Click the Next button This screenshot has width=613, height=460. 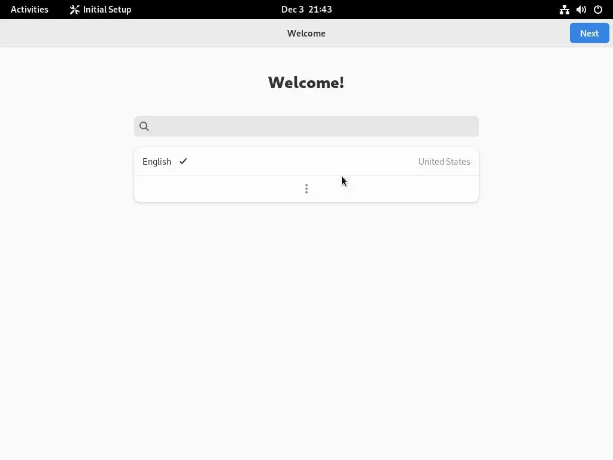coord(589,34)
